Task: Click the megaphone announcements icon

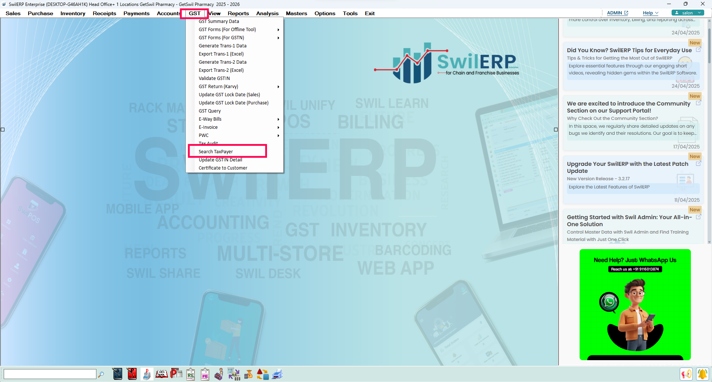Action: (x=686, y=374)
